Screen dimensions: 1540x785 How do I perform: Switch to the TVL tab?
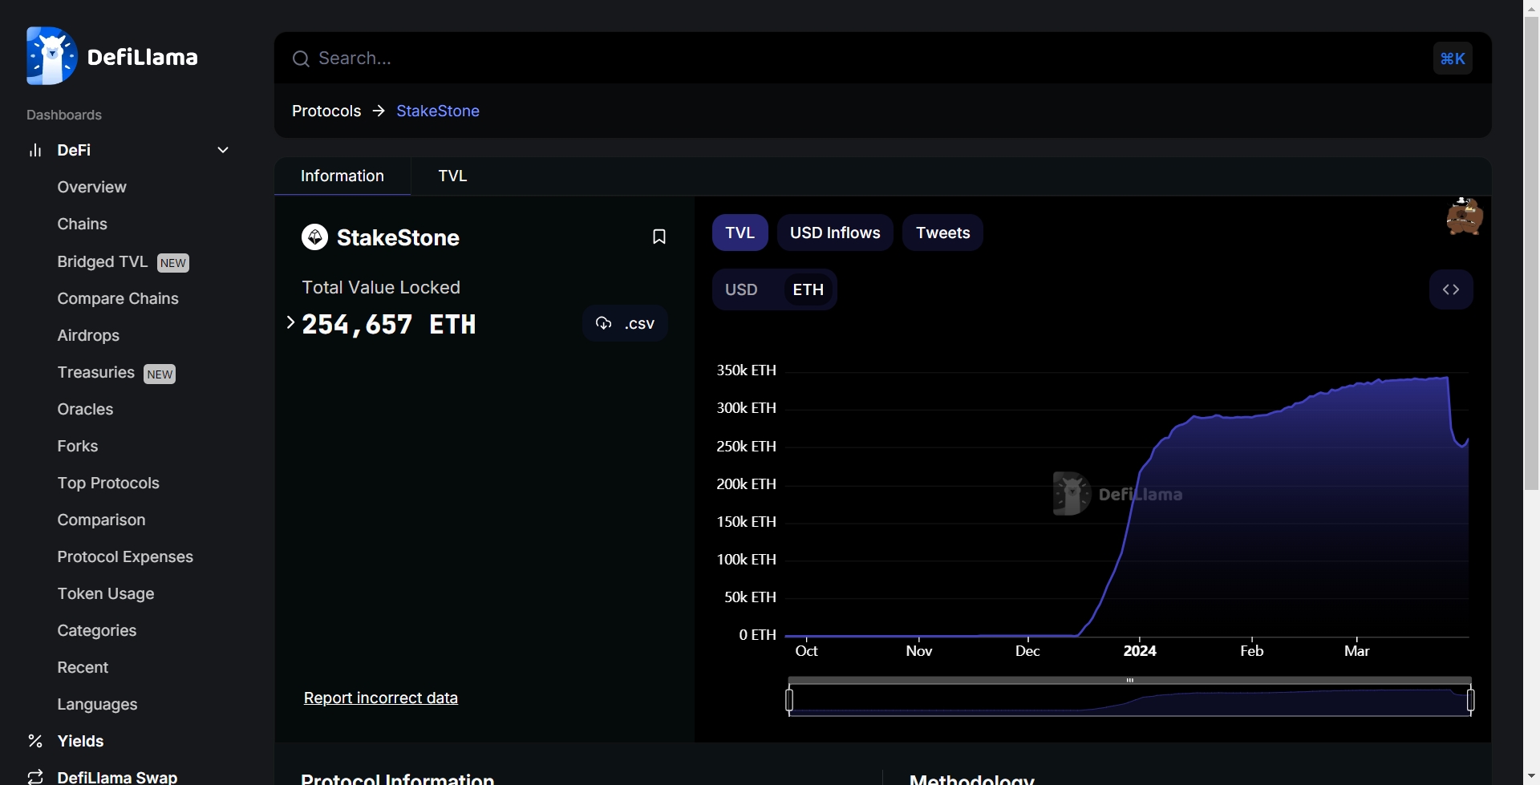click(452, 176)
